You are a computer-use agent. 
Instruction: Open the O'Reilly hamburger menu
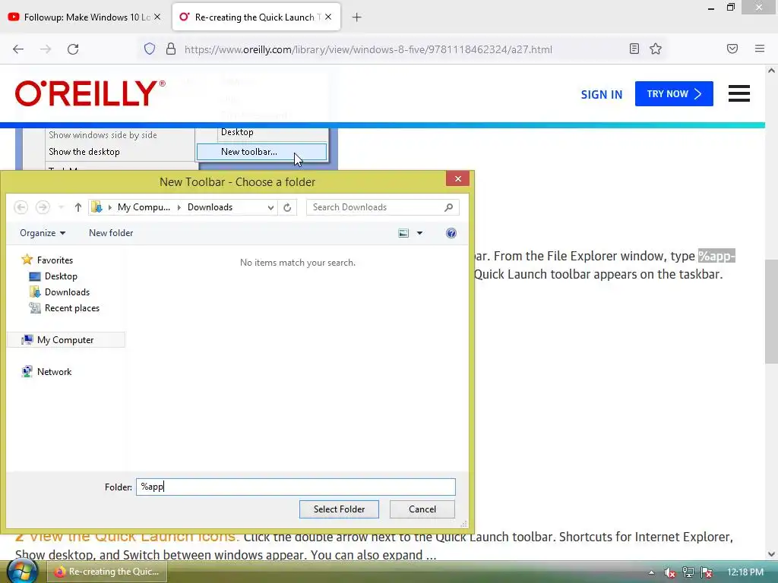point(738,93)
